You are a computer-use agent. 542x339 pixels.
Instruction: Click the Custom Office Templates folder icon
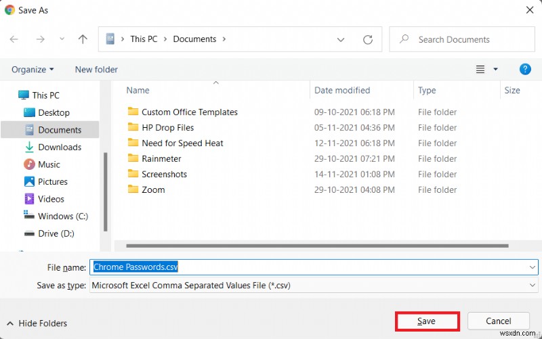coord(133,111)
